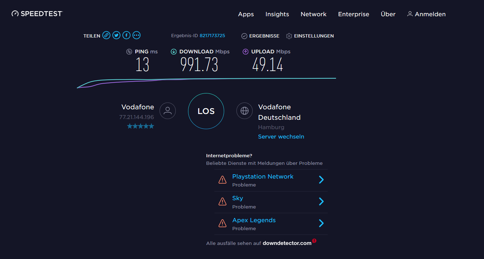The width and height of the screenshot is (484, 259).
Task: Click the upload arrow icon
Action: click(x=245, y=52)
